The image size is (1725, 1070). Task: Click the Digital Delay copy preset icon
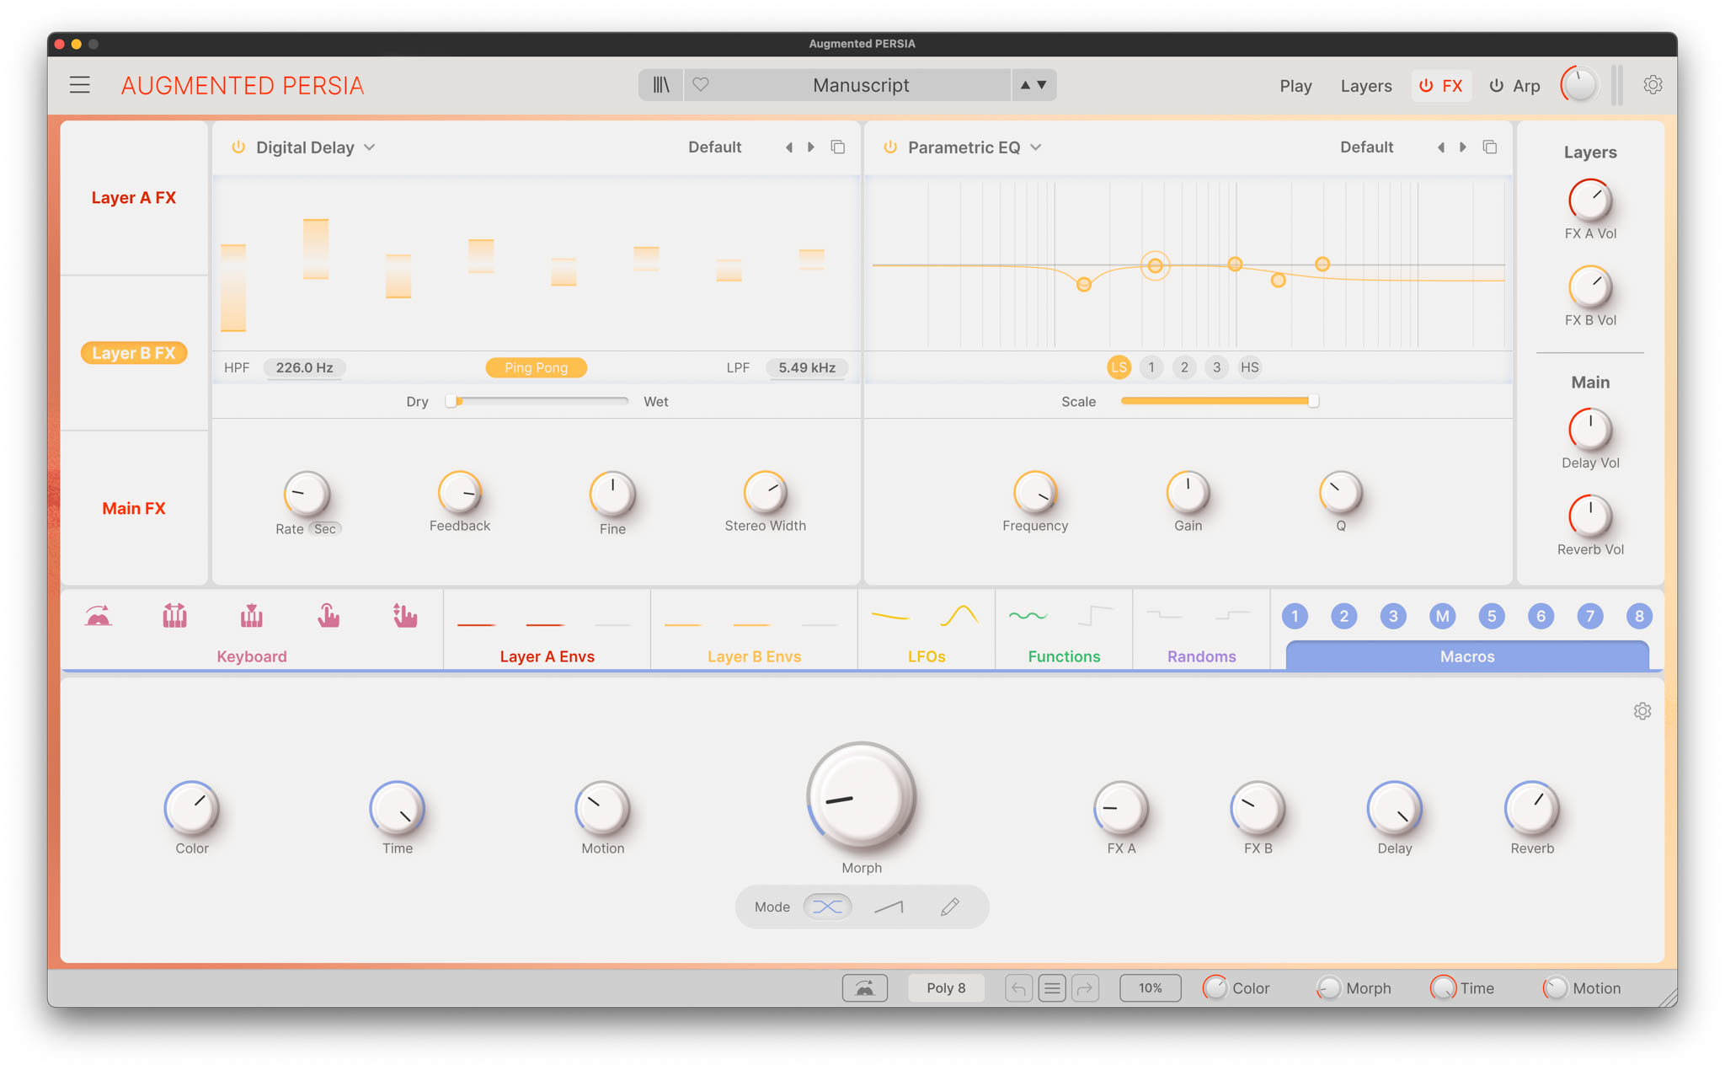pos(838,147)
